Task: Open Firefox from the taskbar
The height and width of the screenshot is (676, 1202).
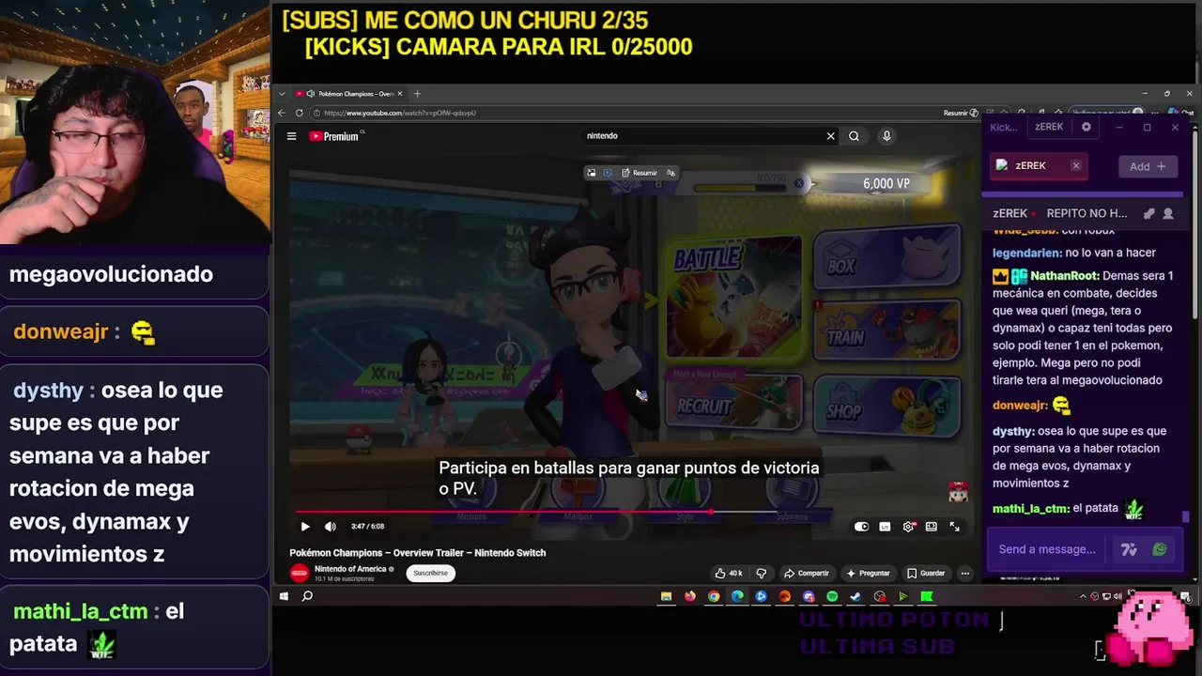Action: [x=690, y=596]
